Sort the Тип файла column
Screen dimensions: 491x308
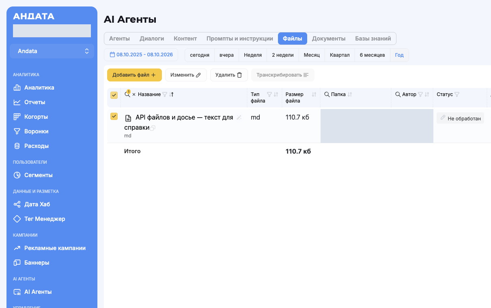276,94
